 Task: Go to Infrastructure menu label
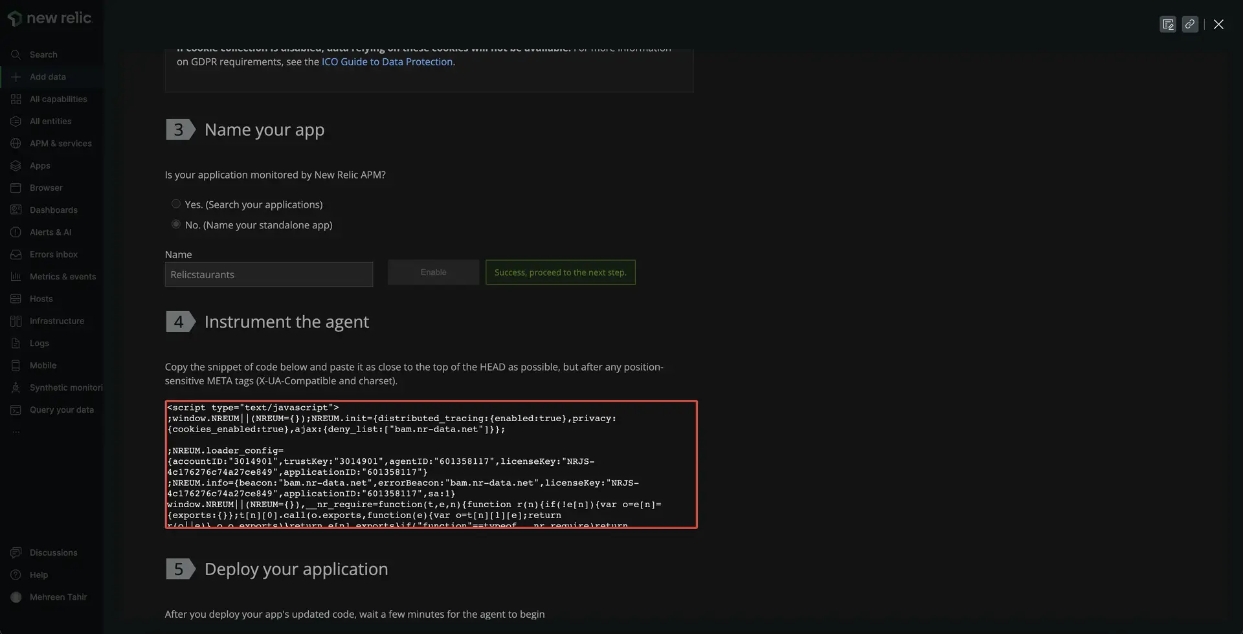(x=57, y=321)
